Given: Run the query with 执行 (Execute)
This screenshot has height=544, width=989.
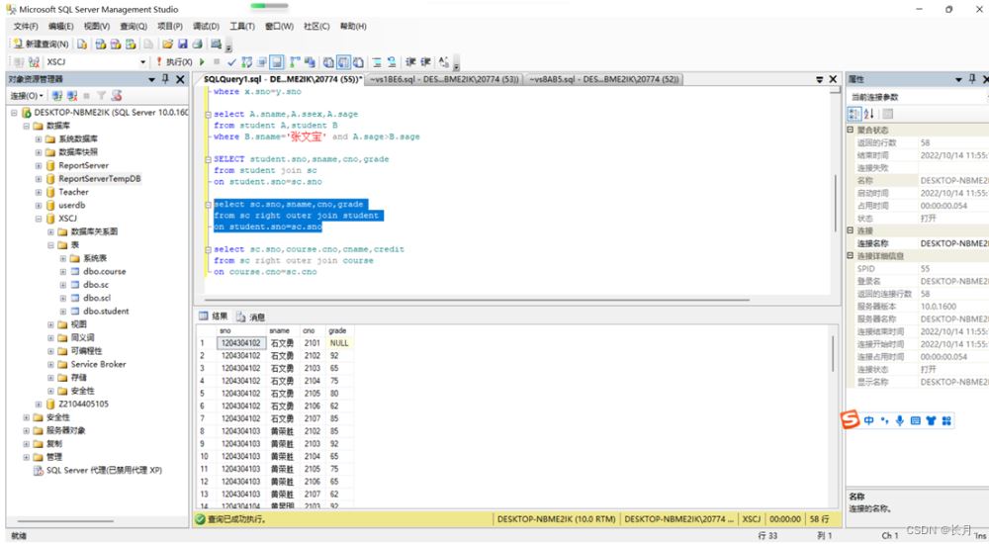Looking at the screenshot, I should tap(174, 62).
